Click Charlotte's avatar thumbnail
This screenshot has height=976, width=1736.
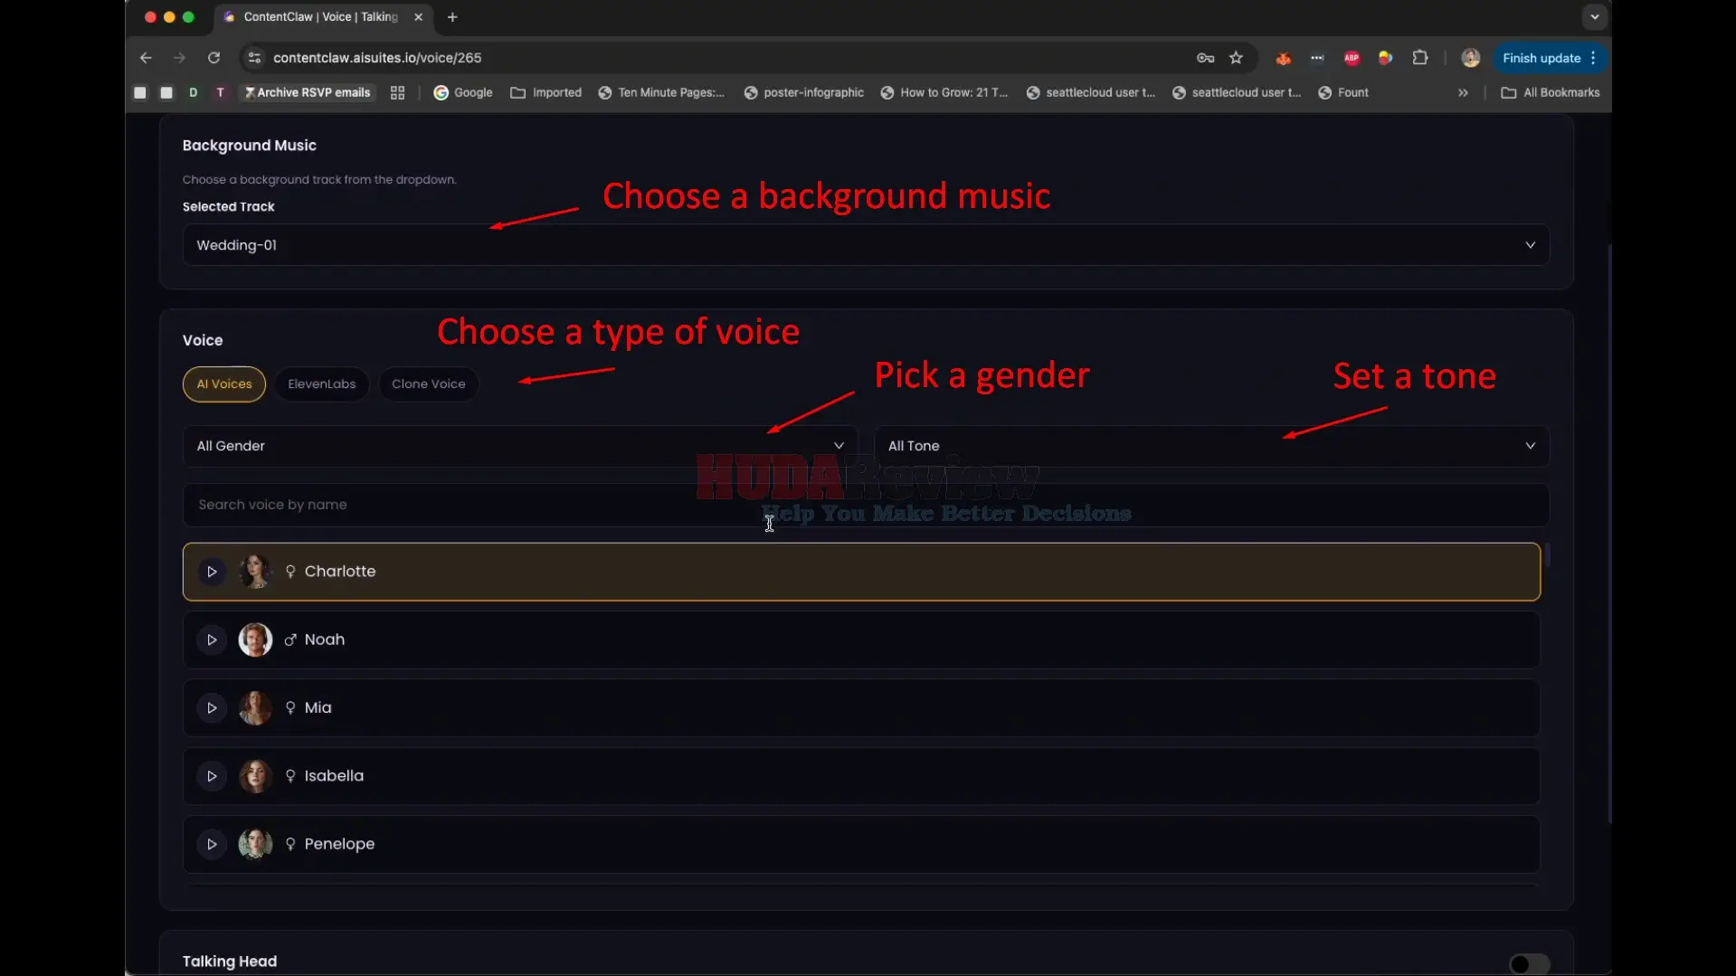(255, 572)
